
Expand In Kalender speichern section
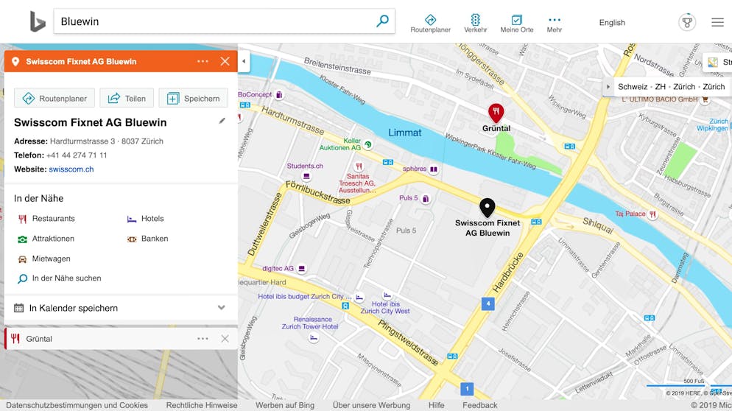coord(121,308)
